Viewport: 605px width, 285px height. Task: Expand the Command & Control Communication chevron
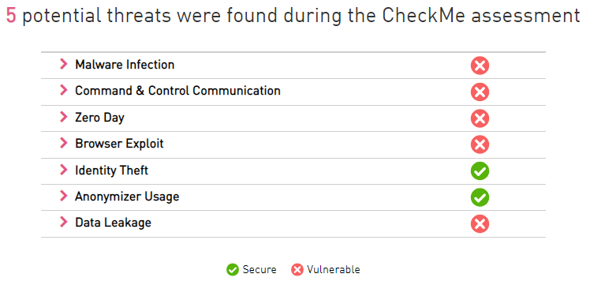pyautogui.click(x=64, y=90)
